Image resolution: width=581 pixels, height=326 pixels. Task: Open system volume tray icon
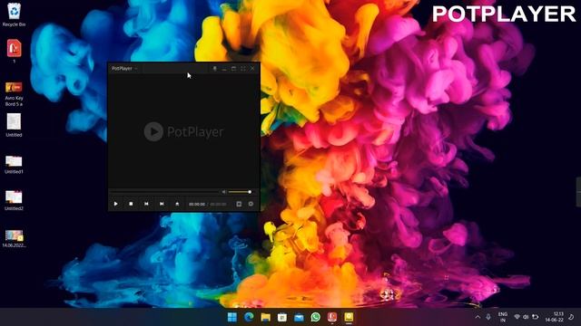(x=526, y=317)
